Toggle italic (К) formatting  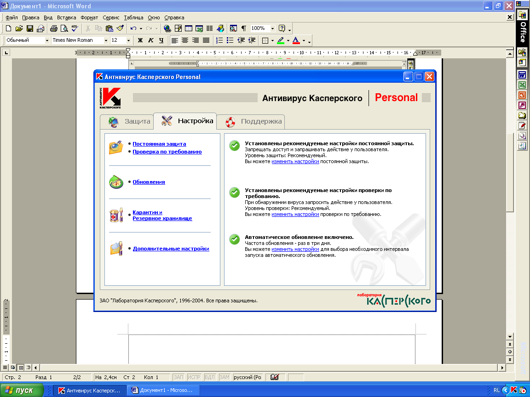tap(151, 40)
